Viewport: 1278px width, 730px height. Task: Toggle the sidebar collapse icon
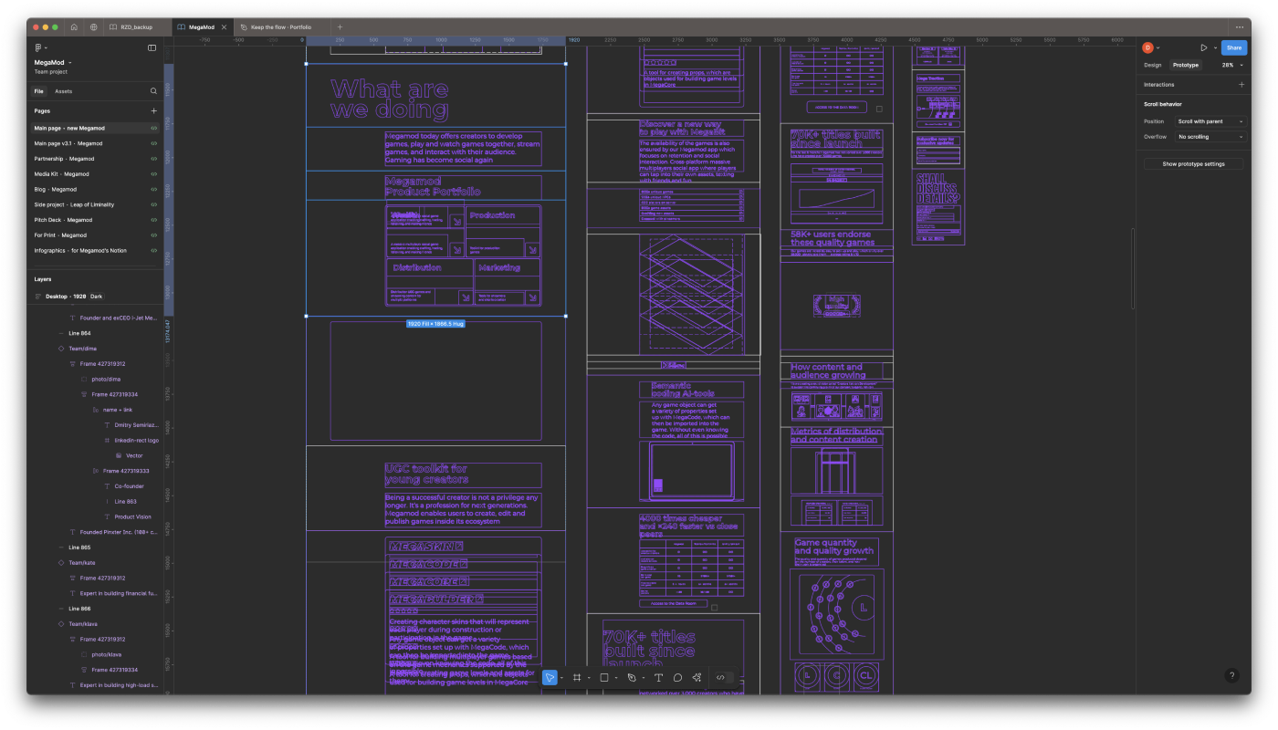[152, 47]
